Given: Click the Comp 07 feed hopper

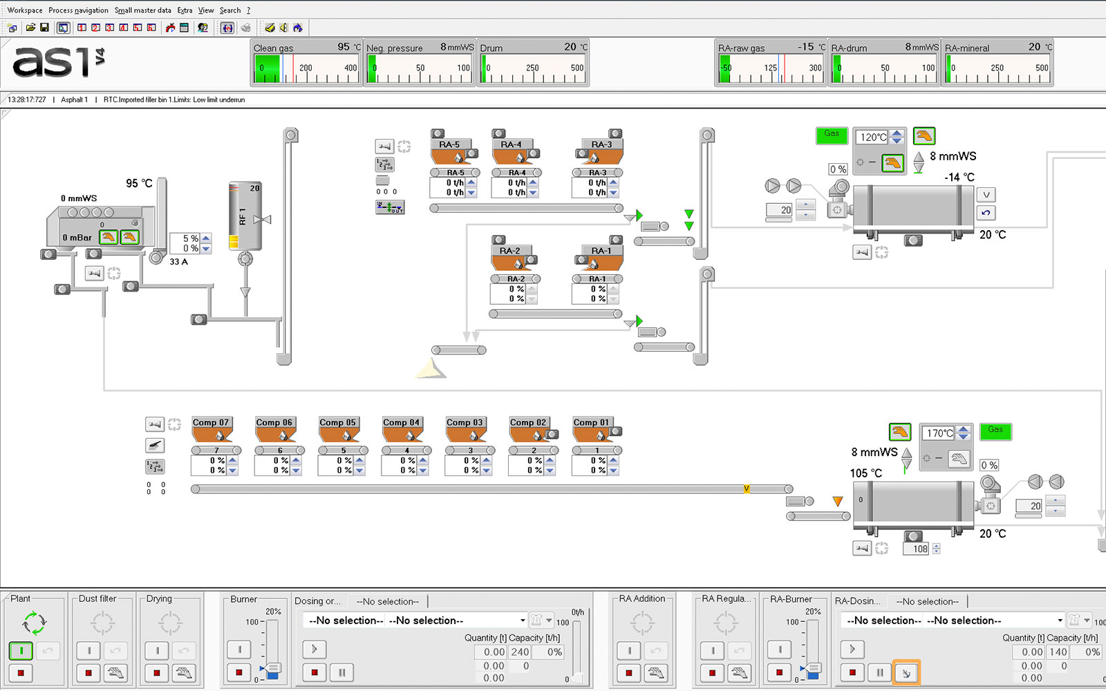Looking at the screenshot, I should tap(212, 430).
